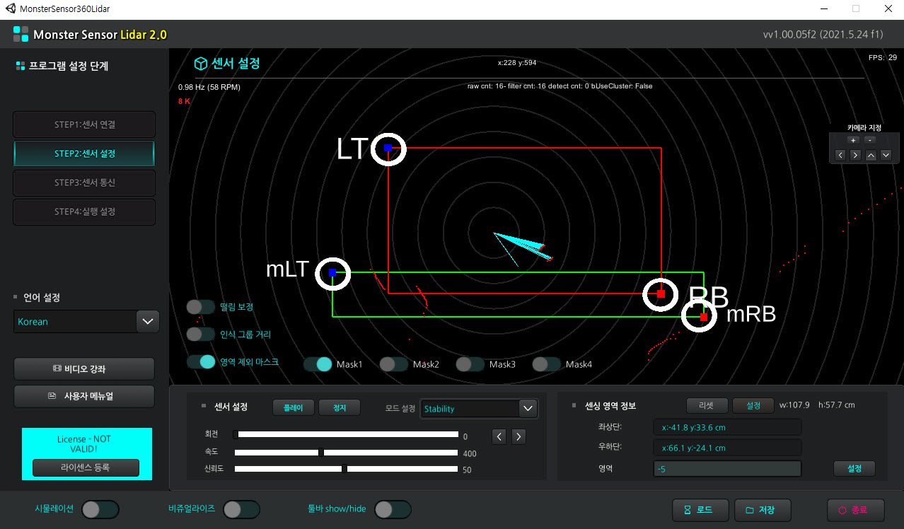The width and height of the screenshot is (904, 529).
Task: Click the 영역 input field showing -5
Action: (727, 469)
